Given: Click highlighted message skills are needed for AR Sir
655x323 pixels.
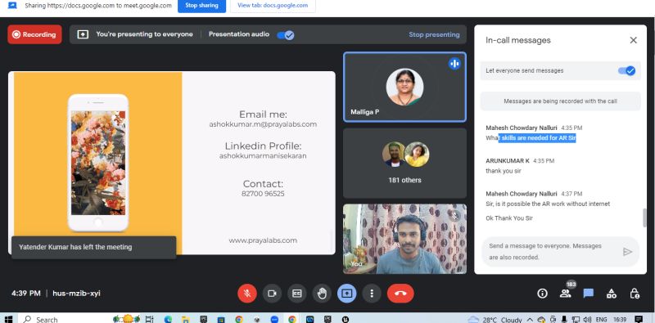Looking at the screenshot, I should coord(537,138).
